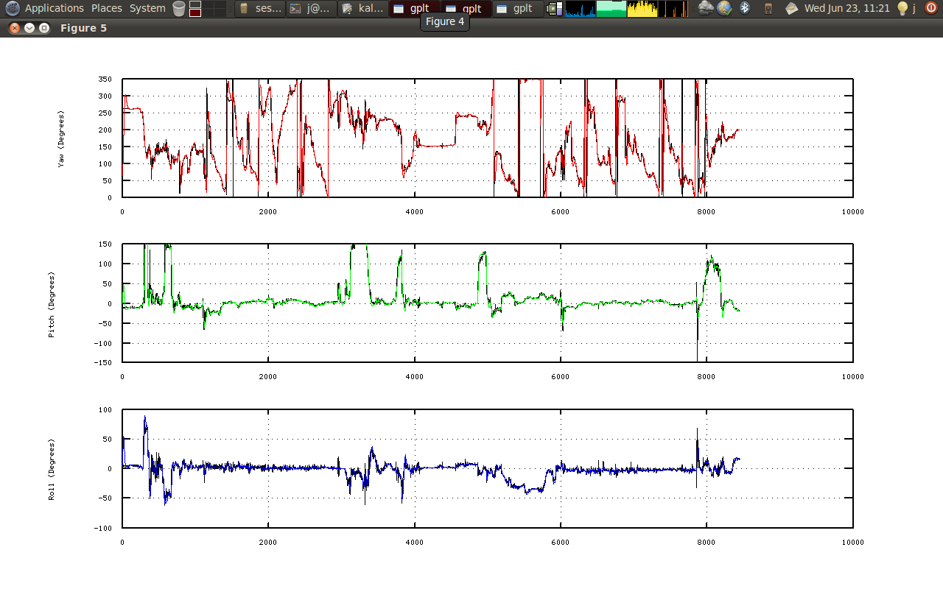Activate the 'j@...' terminal taskbar button
Viewport: 943px width, 589px height.
tap(311, 9)
